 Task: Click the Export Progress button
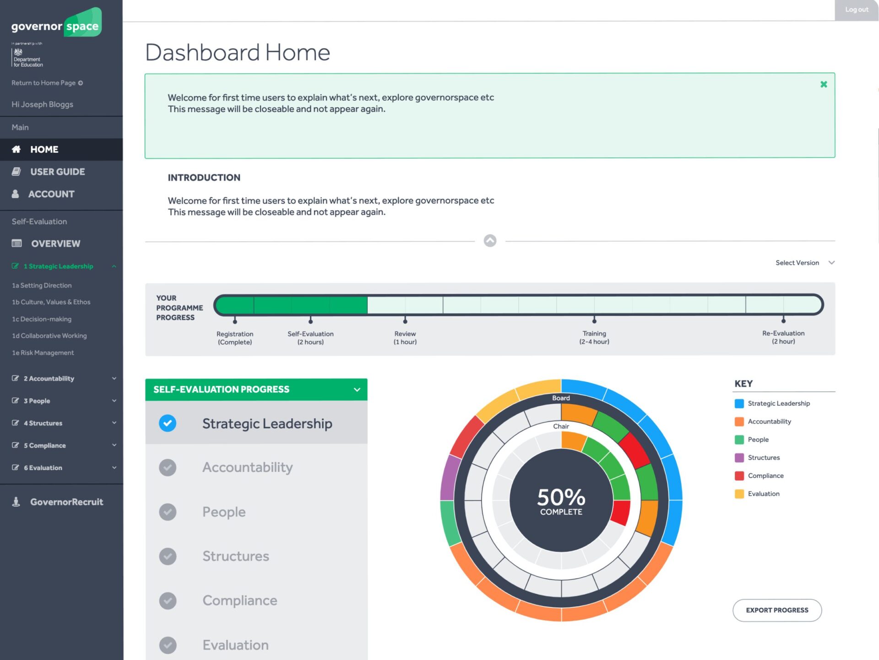[x=777, y=610]
